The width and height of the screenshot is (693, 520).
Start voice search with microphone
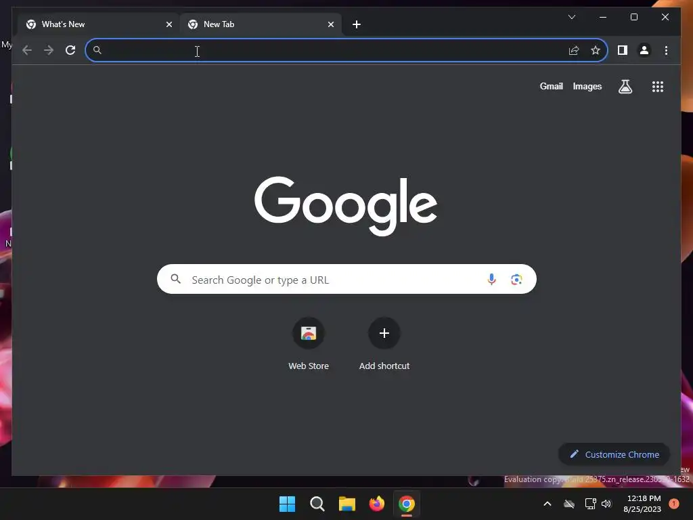[491, 280]
